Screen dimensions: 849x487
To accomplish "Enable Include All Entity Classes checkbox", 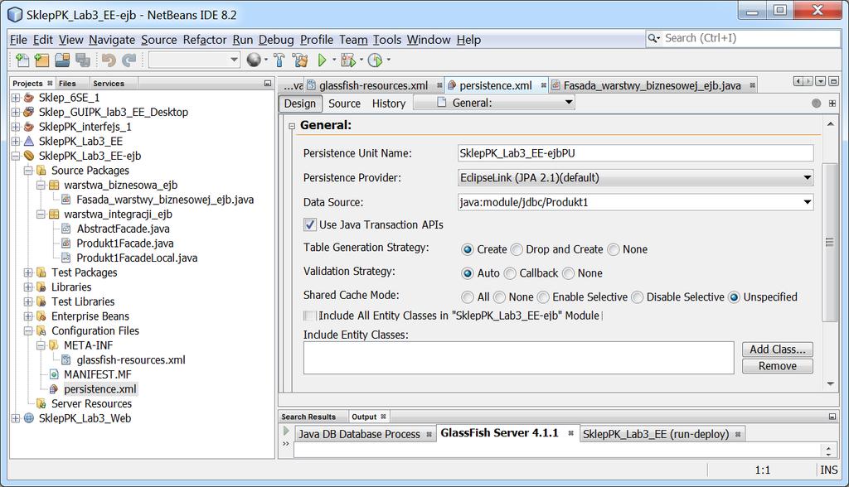I will (x=310, y=316).
